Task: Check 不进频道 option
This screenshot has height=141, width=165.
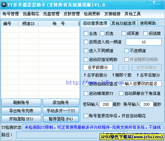Action: (x=126, y=51)
